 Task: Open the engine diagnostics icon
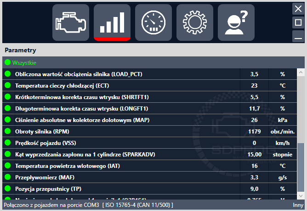coord(70,22)
